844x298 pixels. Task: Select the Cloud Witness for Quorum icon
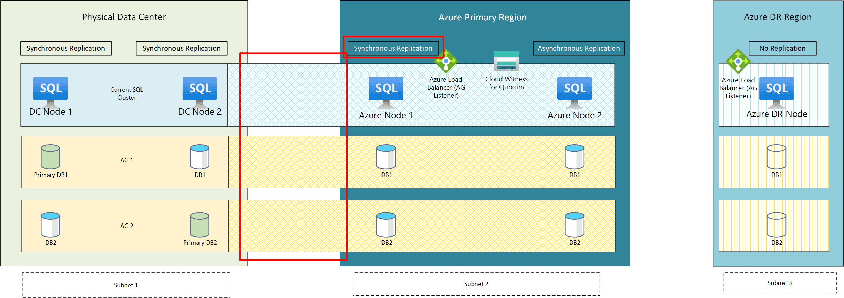(507, 61)
